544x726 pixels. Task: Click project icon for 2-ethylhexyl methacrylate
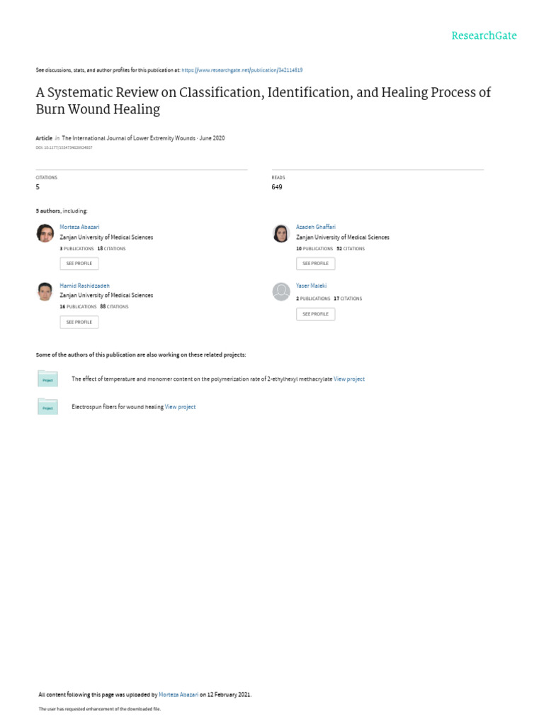pos(47,379)
